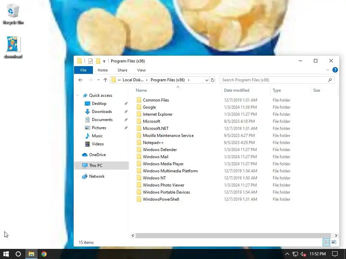Switch to Details view layout icon

[326, 242]
